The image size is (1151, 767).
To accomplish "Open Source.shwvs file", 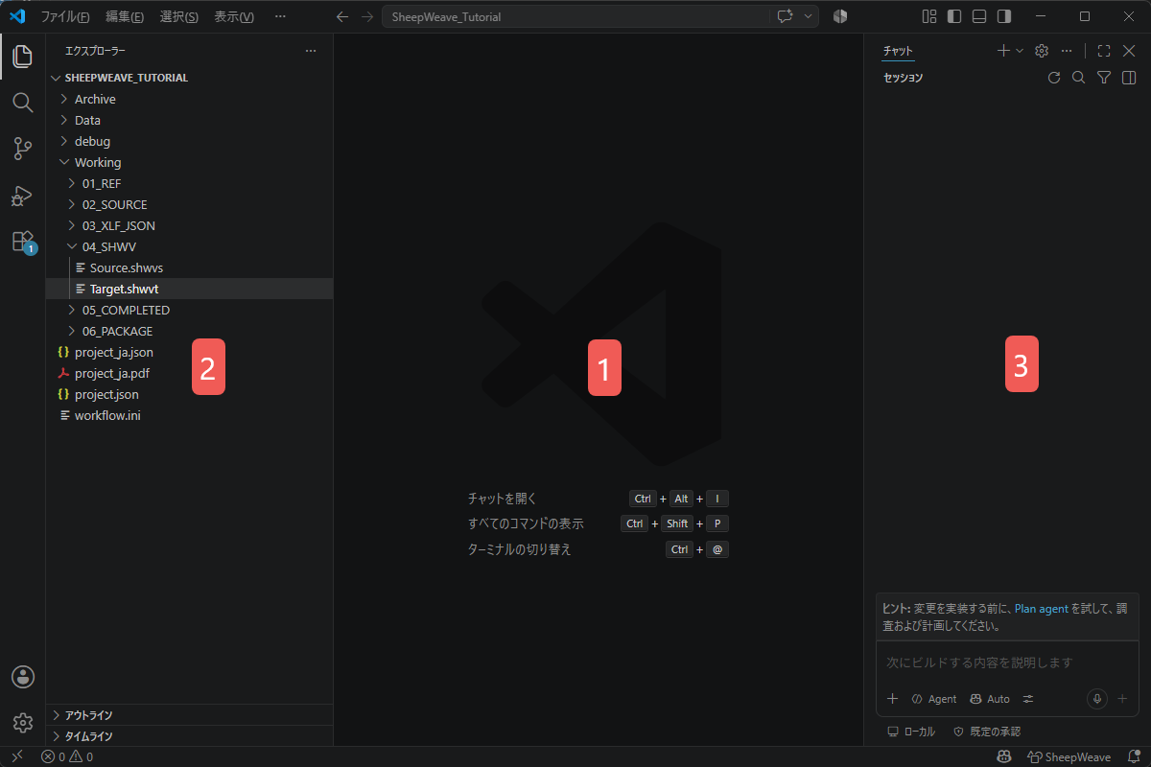I will click(189, 267).
